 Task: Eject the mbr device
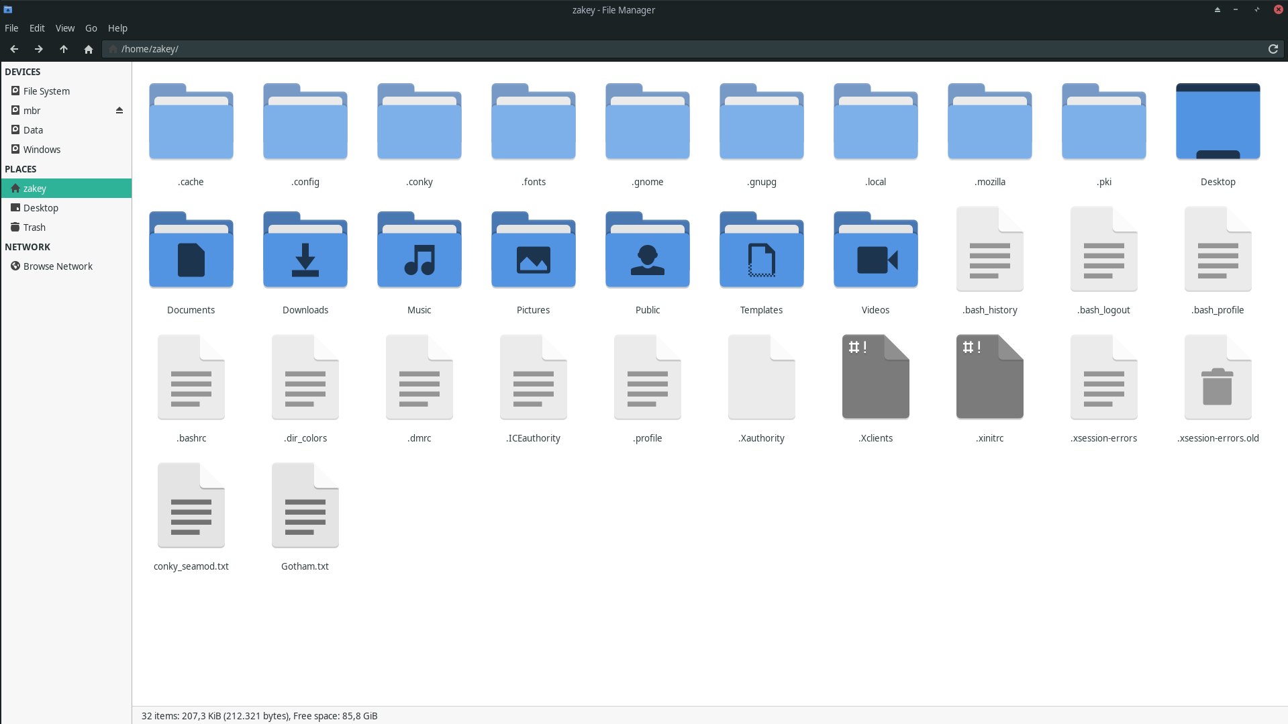pos(119,111)
